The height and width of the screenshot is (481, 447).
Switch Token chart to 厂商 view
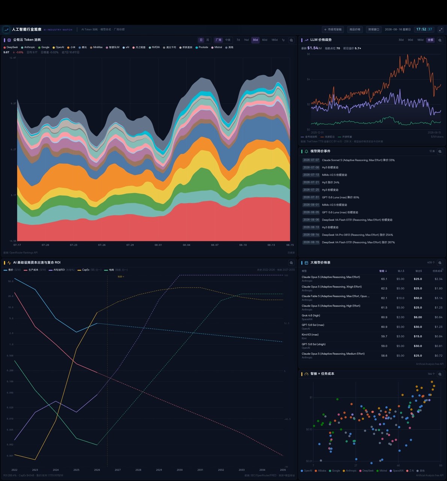[218, 40]
